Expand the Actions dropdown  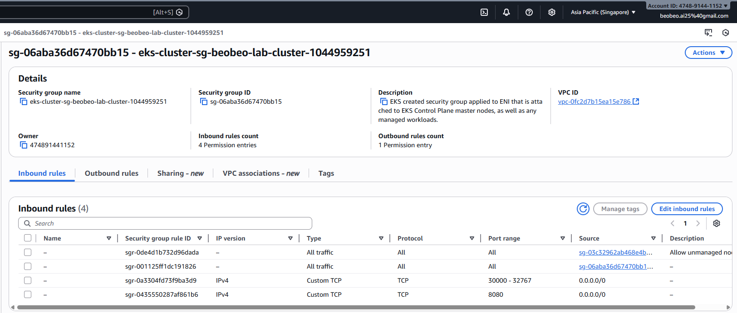coord(708,53)
